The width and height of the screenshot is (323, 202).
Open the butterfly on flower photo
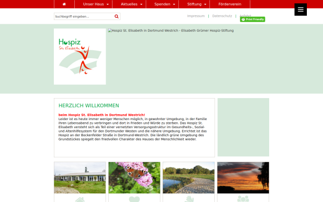click(134, 178)
